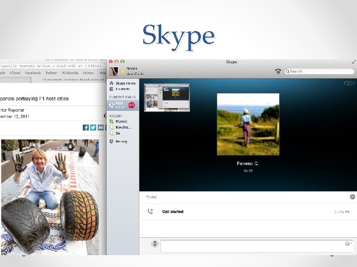Open History in the Skype sidebar

tap(118, 141)
